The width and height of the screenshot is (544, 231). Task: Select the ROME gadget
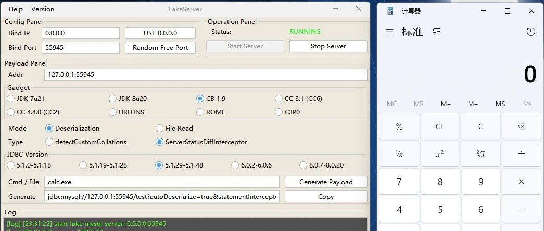pyautogui.click(x=211, y=112)
